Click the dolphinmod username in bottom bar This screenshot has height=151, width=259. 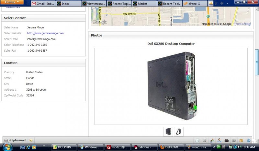point(17,140)
